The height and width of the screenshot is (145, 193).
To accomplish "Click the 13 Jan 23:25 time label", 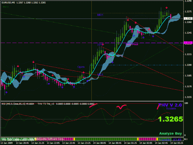I will pos(84,143).
